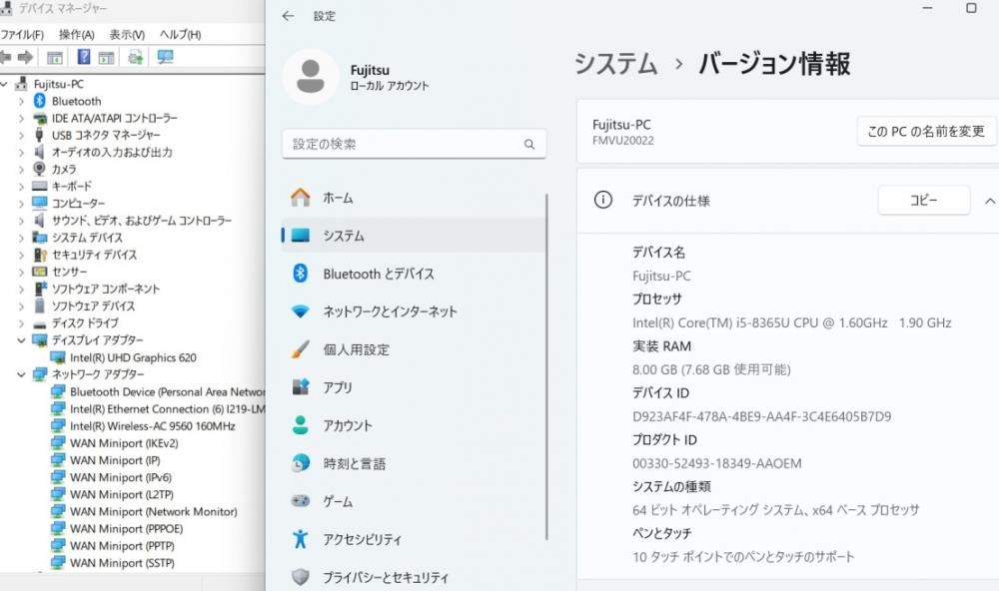999x591 pixels.
Task: Click the show/hide console tree toolbar icon
Action: (x=55, y=58)
